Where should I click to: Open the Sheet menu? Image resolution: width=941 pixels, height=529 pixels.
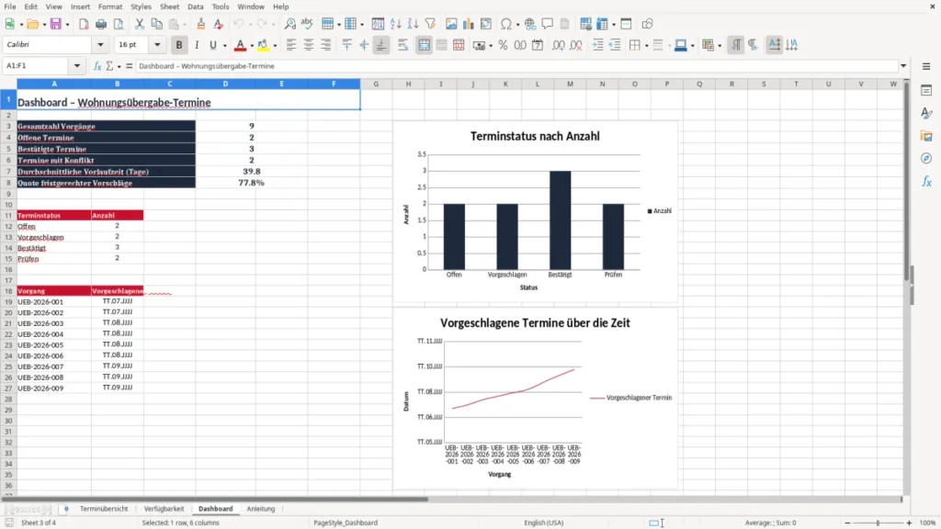(x=169, y=6)
